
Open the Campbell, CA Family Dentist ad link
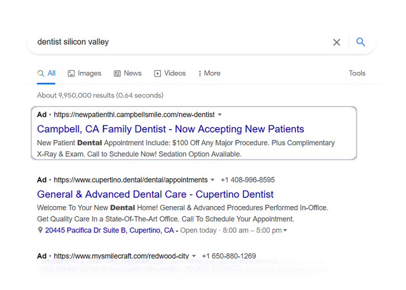click(x=170, y=129)
